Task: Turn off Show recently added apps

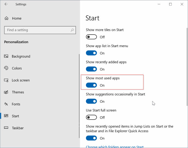Action: click(x=91, y=69)
